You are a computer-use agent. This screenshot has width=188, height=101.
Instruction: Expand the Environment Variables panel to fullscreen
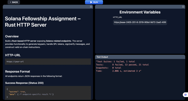[x=183, y=7]
